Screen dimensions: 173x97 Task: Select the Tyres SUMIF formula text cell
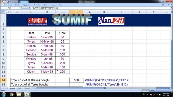(106, 84)
